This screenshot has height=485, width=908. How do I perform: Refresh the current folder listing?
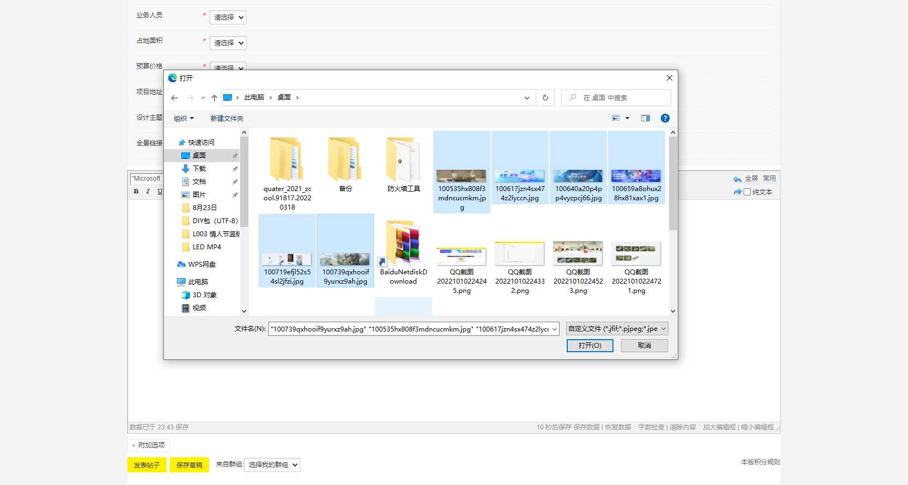(x=545, y=98)
